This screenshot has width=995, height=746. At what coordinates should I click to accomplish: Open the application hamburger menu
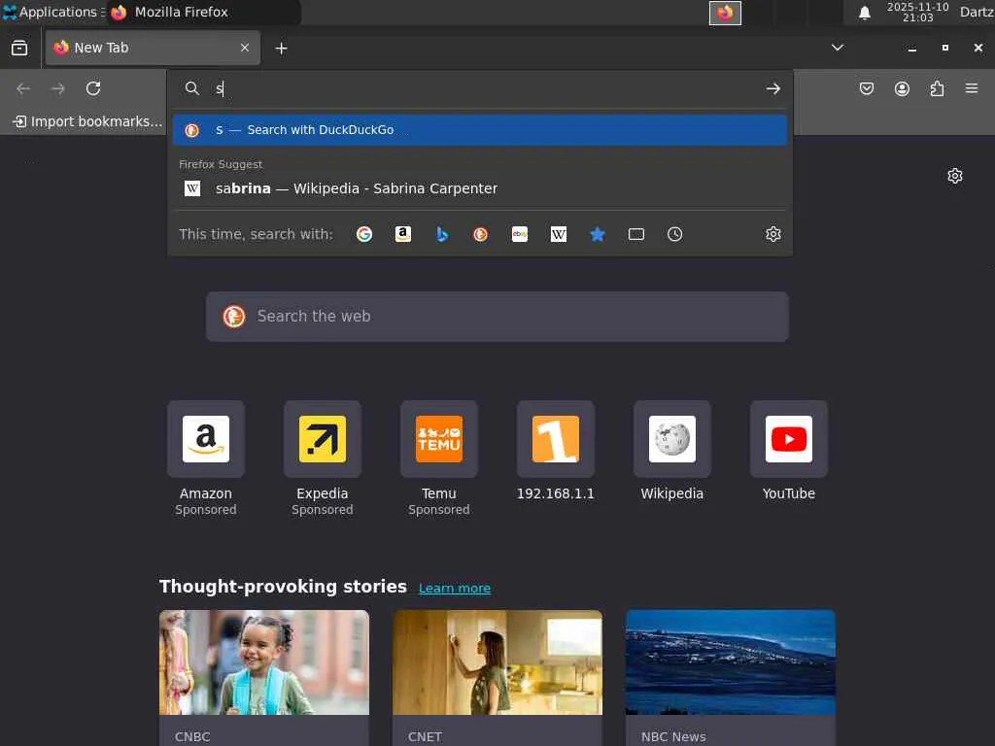click(972, 88)
